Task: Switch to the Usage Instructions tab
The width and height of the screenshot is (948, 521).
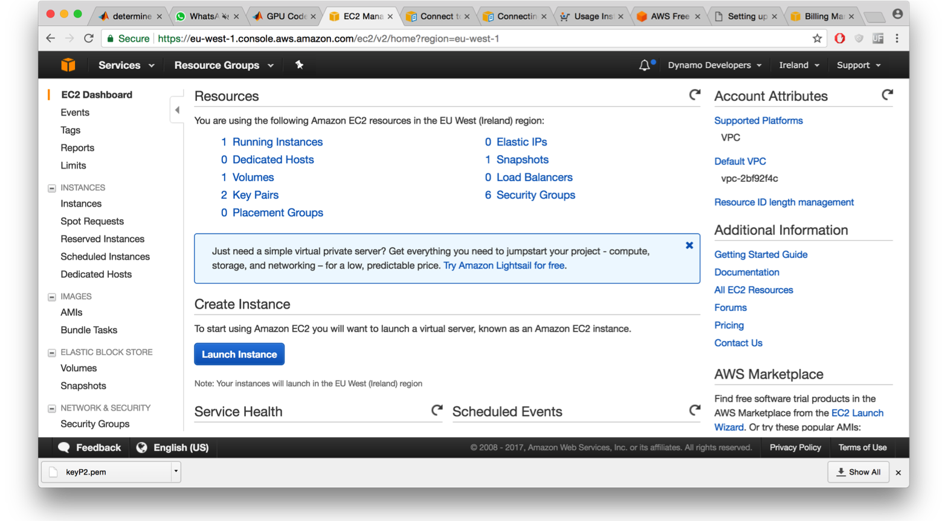Action: coord(592,16)
